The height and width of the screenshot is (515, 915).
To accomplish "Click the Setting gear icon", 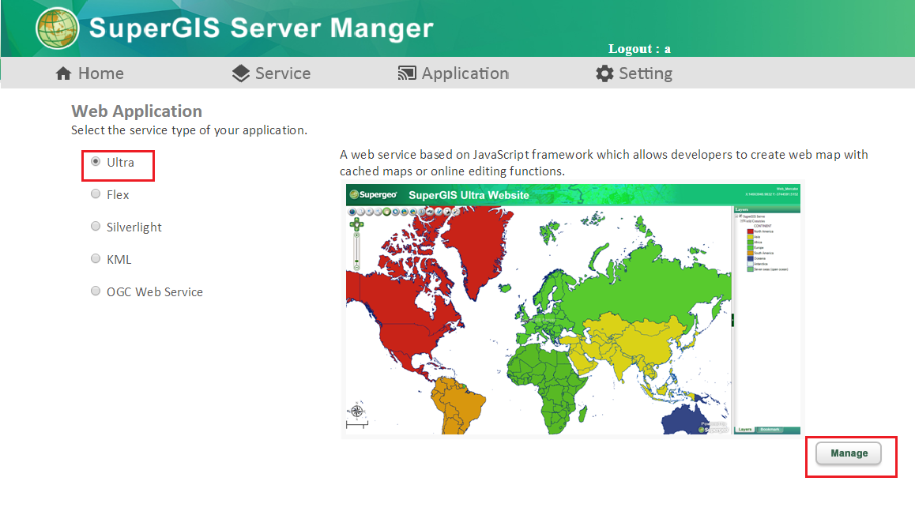I will (604, 73).
